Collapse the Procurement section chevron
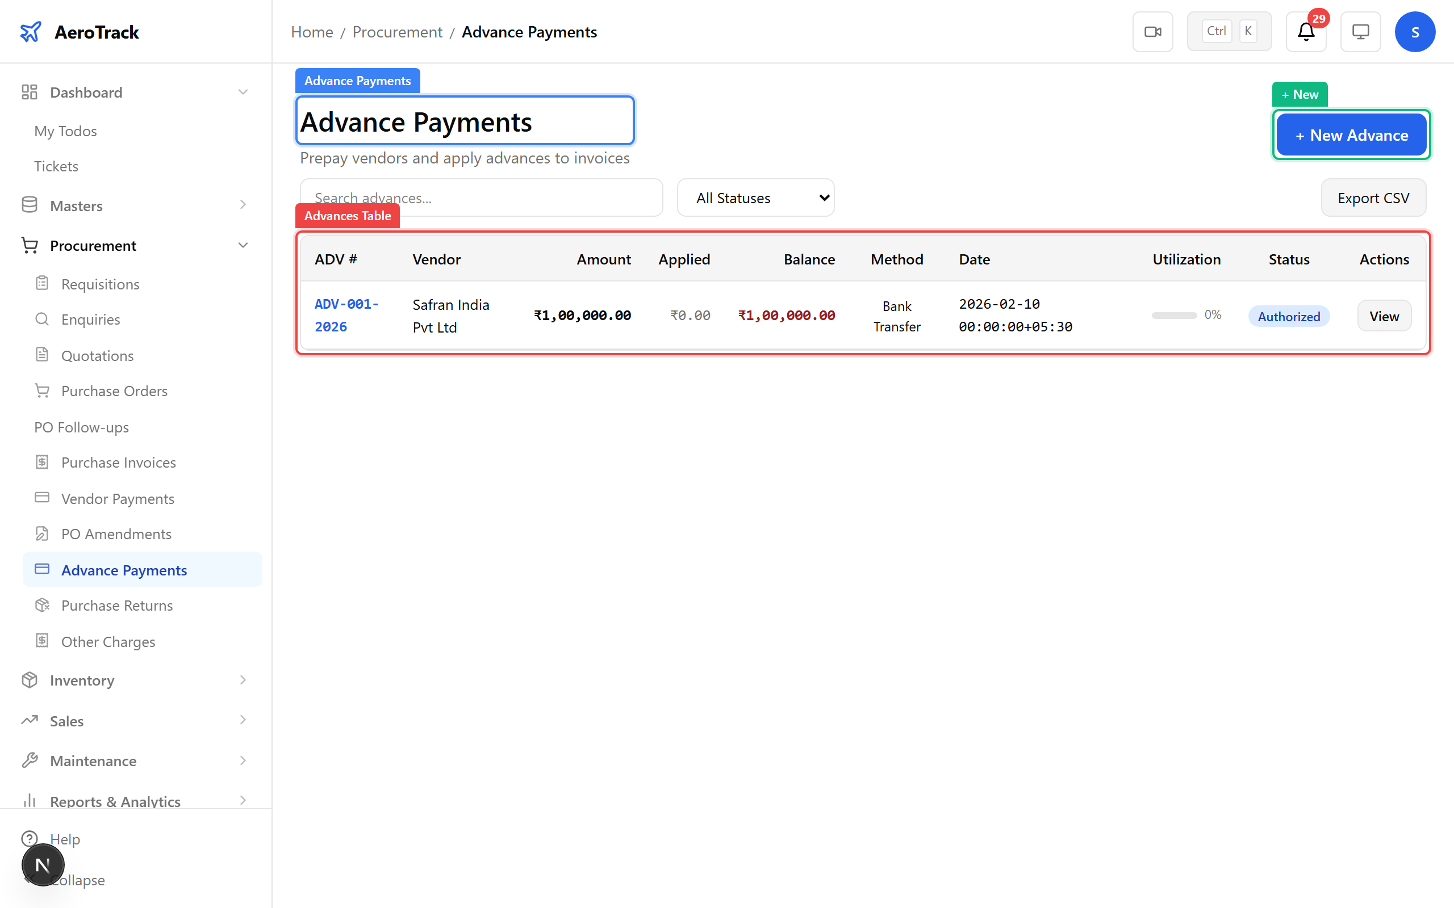The image size is (1454, 908). tap(243, 245)
